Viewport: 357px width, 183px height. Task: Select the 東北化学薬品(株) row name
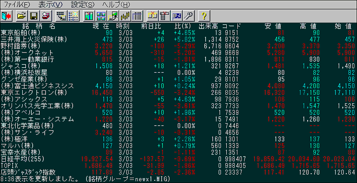(27, 126)
